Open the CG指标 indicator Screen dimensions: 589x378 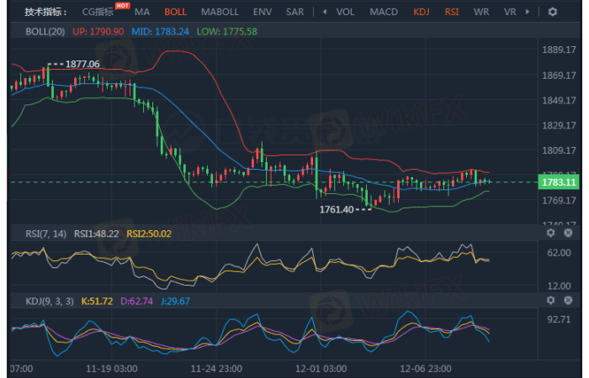pos(98,13)
